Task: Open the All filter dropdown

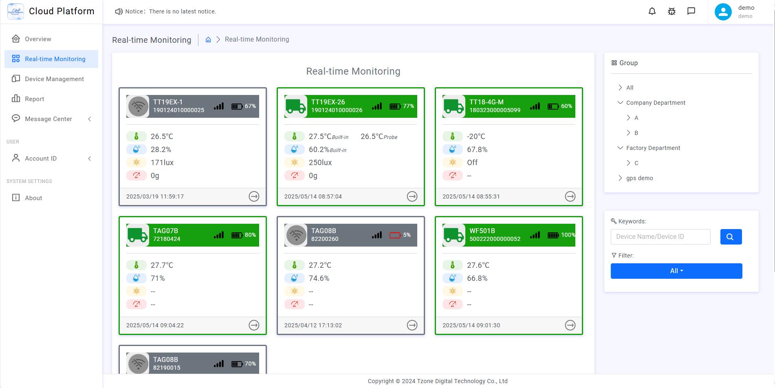Action: coord(676,271)
